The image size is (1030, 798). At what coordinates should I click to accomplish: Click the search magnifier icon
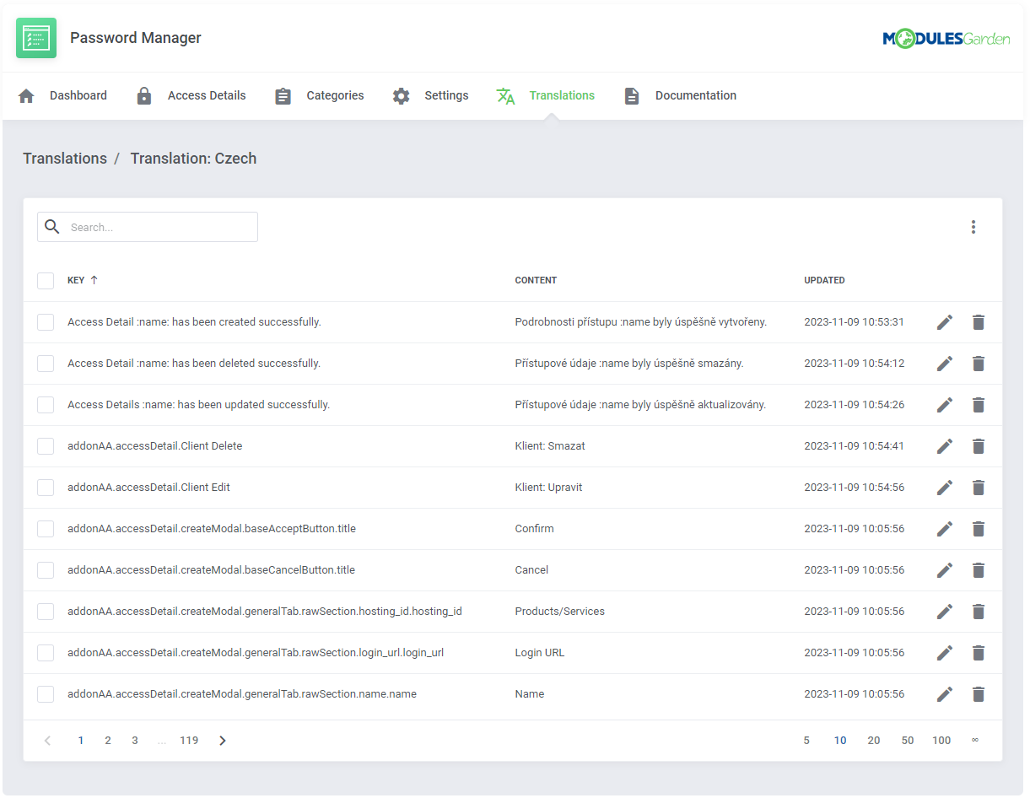tap(52, 227)
